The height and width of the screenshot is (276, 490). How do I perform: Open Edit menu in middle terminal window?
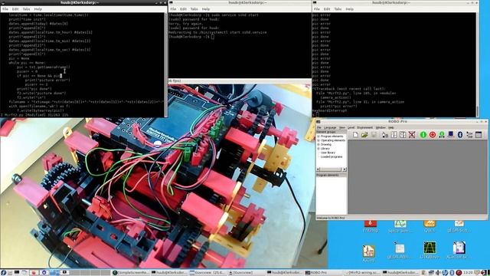pyautogui.click(x=184, y=9)
